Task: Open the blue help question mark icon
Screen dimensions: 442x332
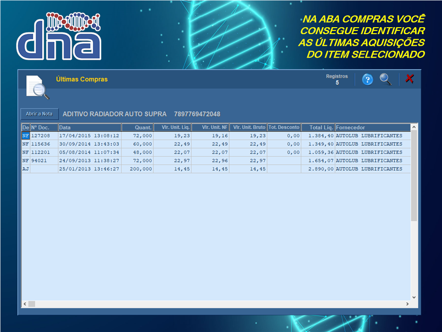Action: pos(367,79)
